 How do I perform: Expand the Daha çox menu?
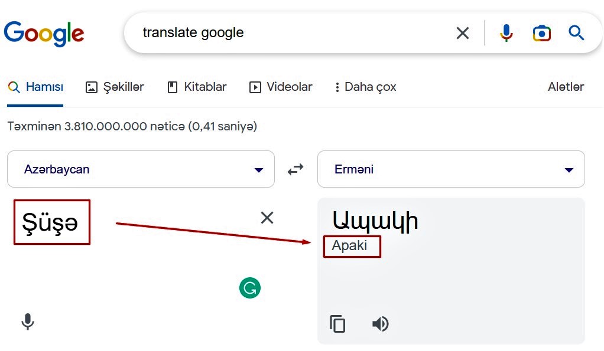tap(366, 87)
